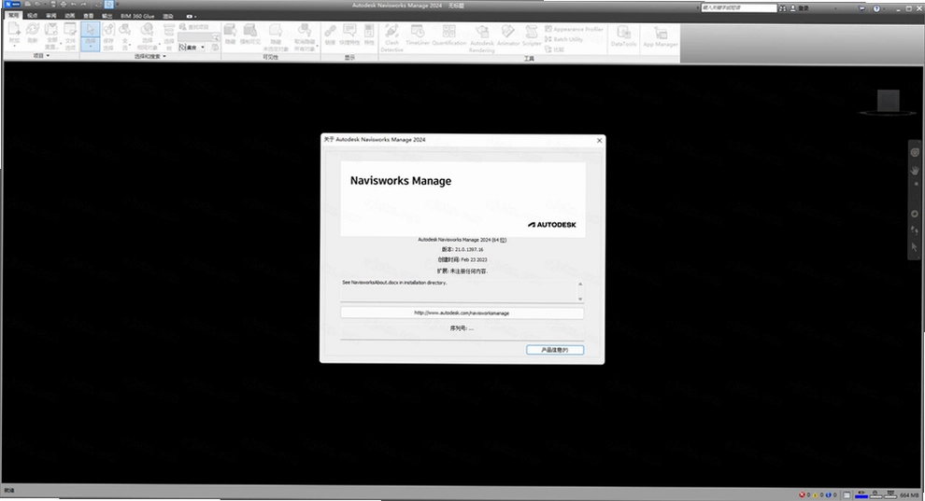
Task: Open the Scripter tool
Action: coord(532,35)
